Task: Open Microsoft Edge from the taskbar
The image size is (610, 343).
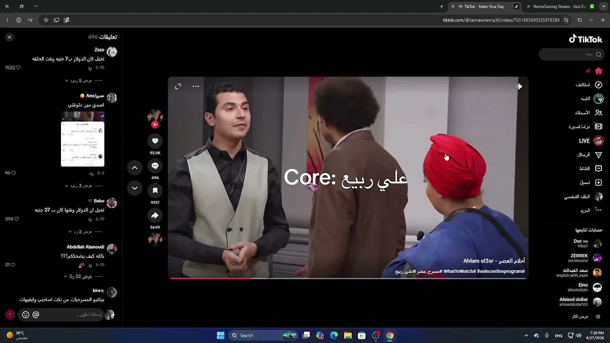Action: click(x=334, y=335)
